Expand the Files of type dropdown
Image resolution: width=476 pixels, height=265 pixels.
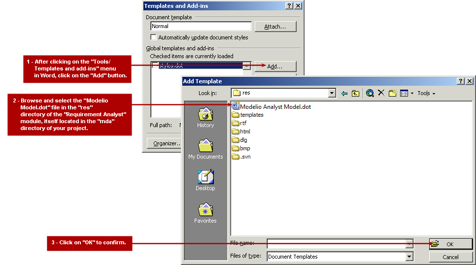pos(409,257)
